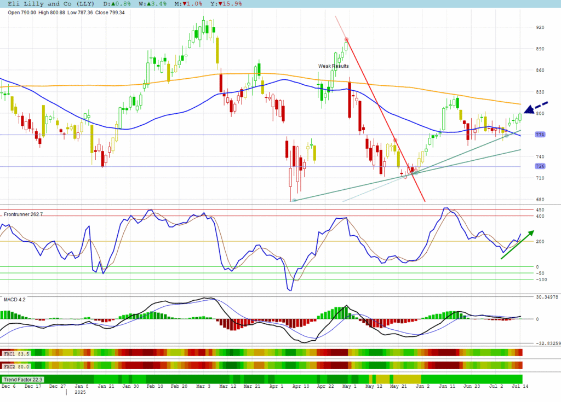
Task: Select the Jan 21 date label
Action: coord(106,386)
